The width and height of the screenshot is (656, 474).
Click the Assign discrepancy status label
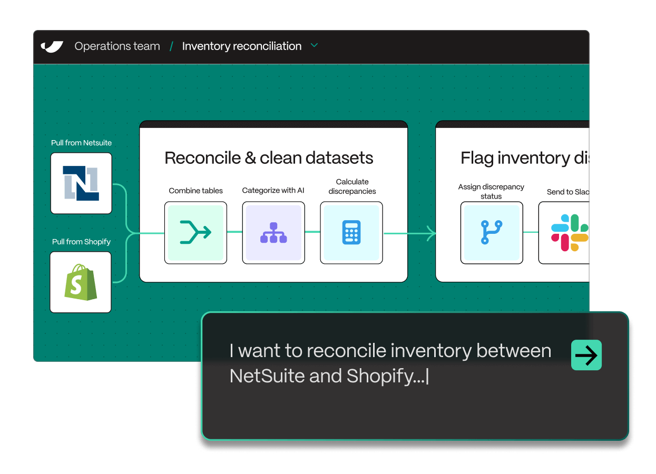491,191
